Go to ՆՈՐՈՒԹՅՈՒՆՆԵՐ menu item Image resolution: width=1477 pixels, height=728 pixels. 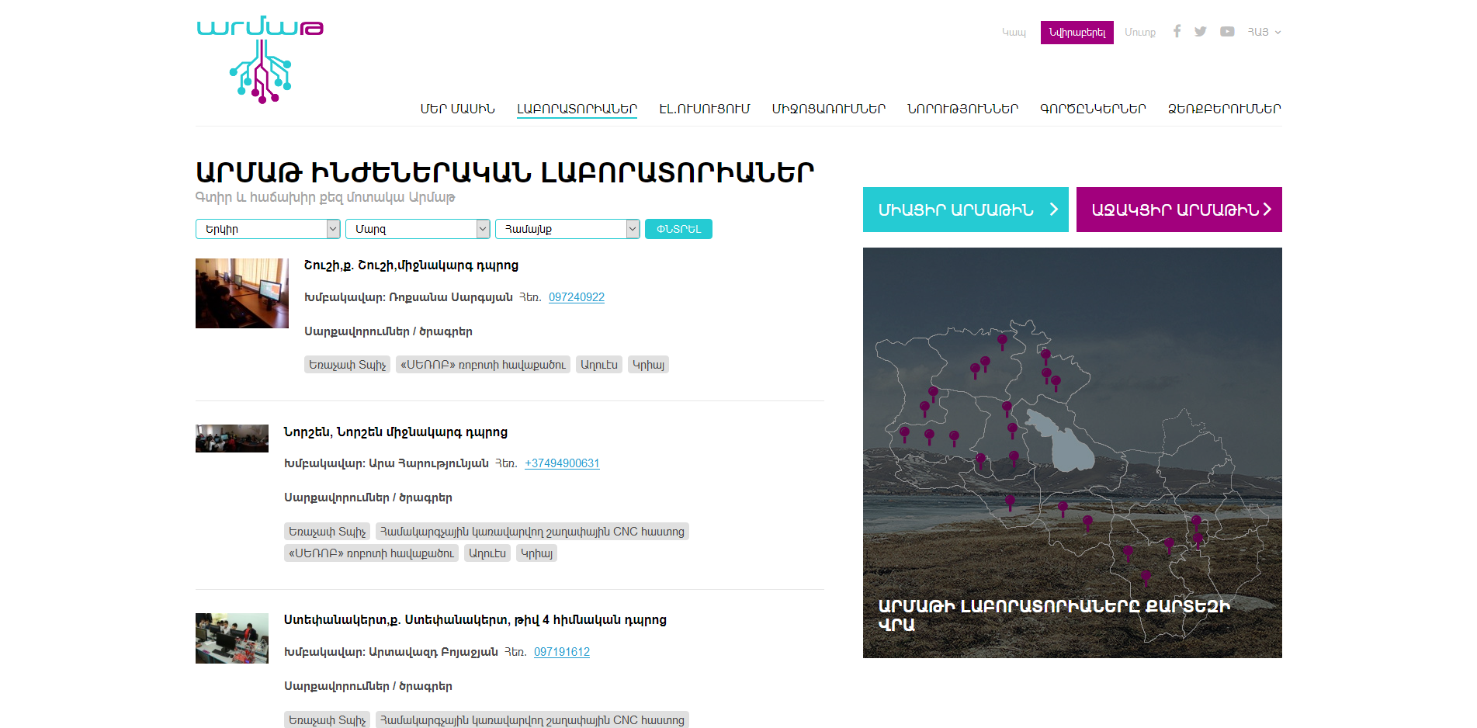tap(963, 109)
